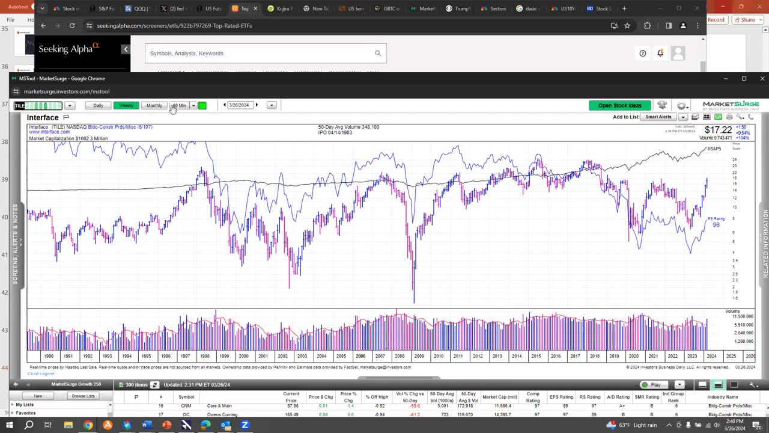Open the intraday interval dropdown arrow
769x433 pixels.
click(x=193, y=106)
